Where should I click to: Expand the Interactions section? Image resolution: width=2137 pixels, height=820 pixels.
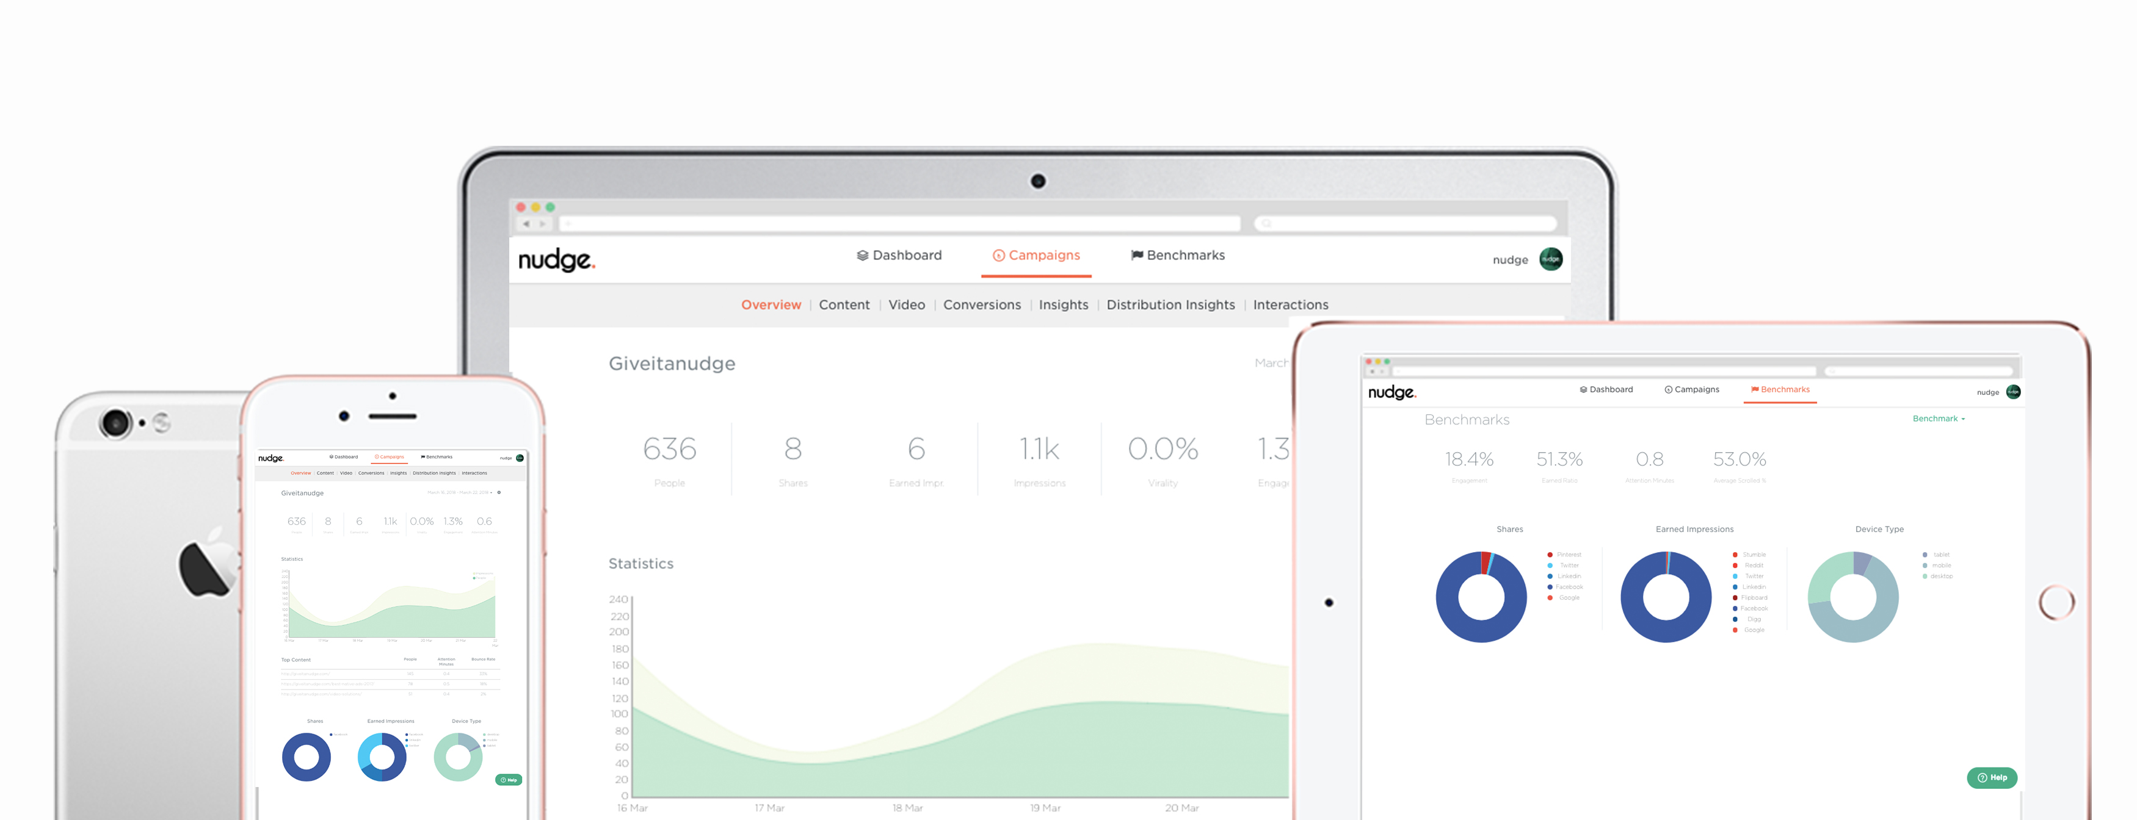(1291, 305)
